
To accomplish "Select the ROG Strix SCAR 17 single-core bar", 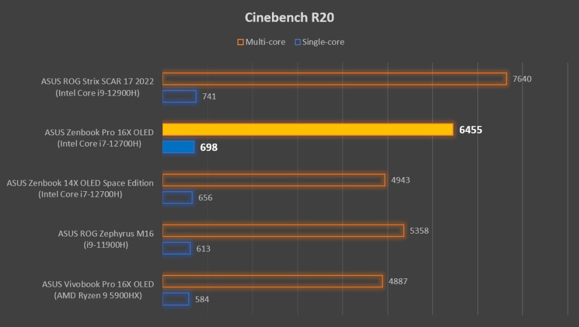I will 179,96.
